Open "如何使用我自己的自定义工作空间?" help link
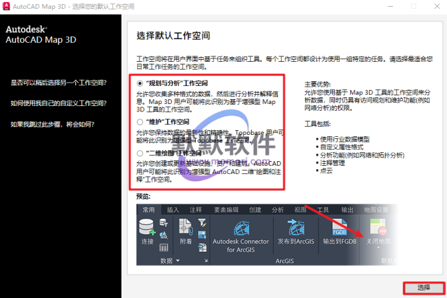The width and height of the screenshot is (447, 298). [58, 103]
